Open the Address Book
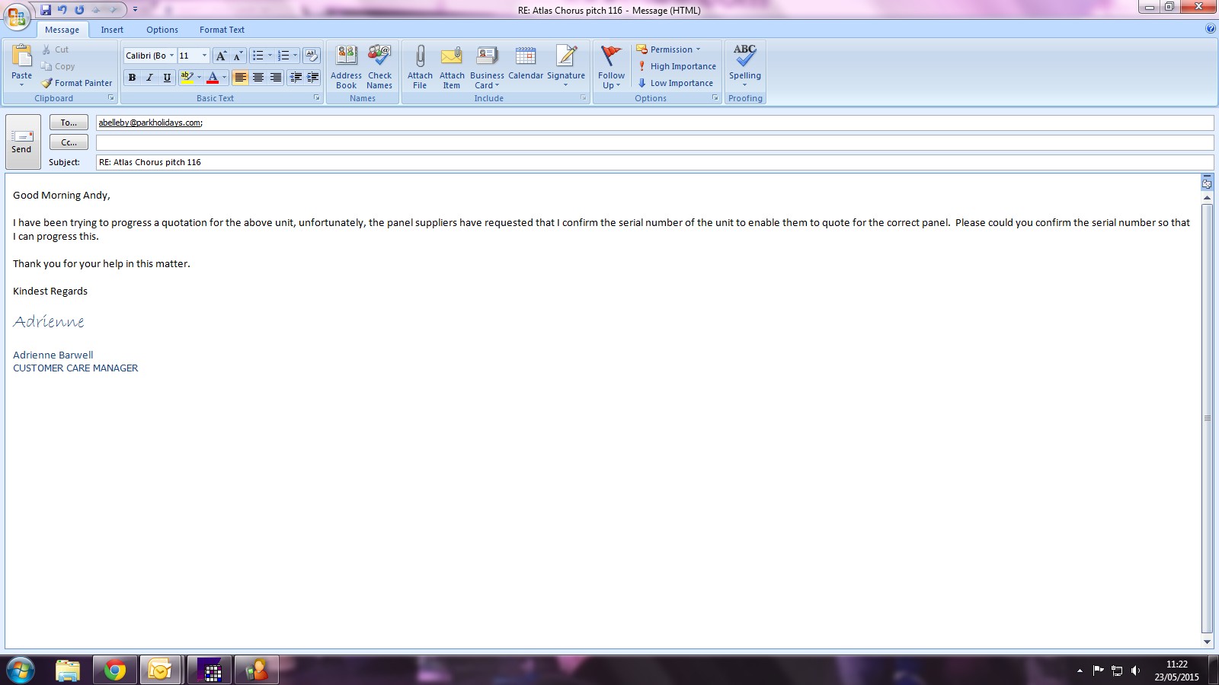 pyautogui.click(x=346, y=67)
